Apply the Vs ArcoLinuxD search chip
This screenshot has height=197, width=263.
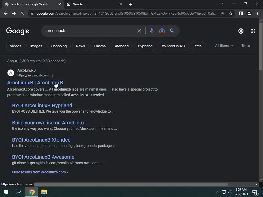(173, 46)
